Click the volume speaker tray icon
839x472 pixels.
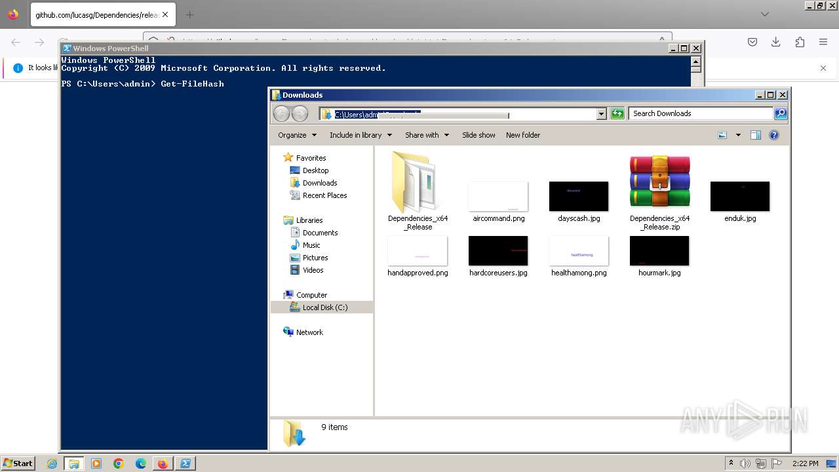pos(745,463)
